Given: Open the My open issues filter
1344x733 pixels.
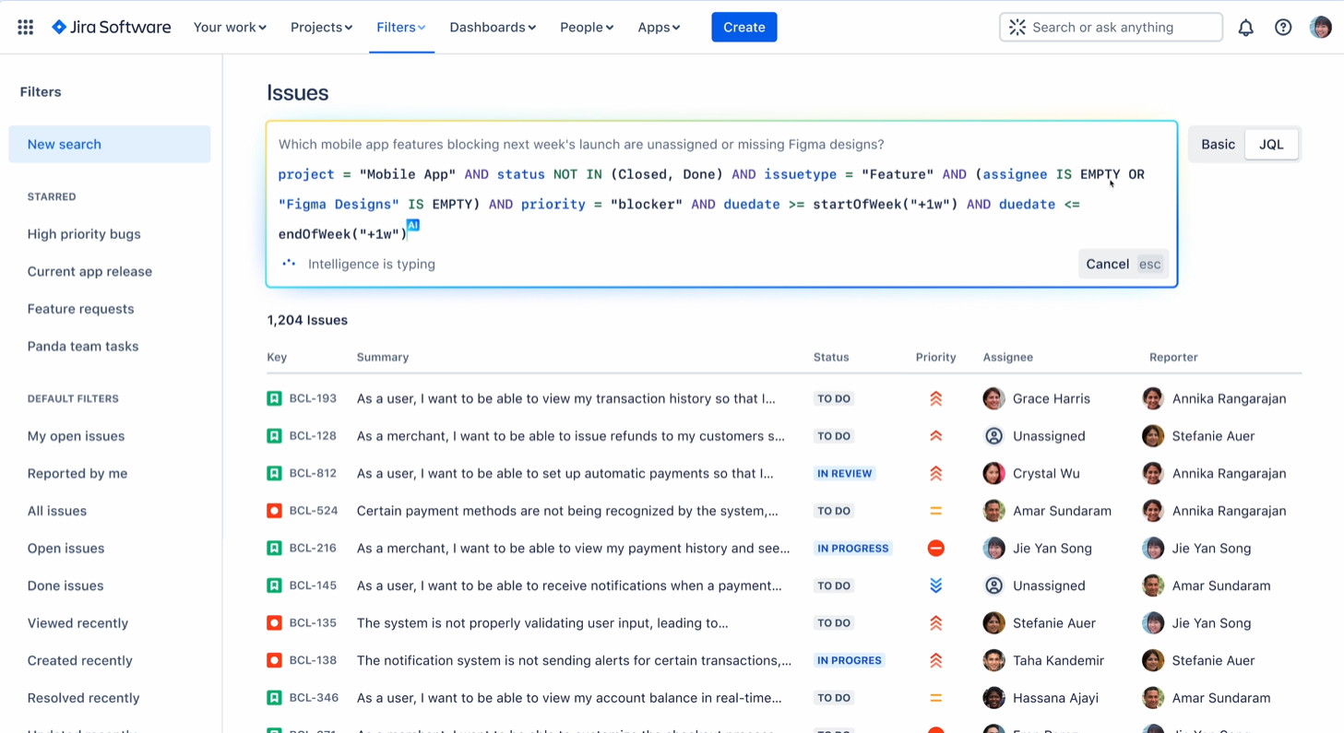Looking at the screenshot, I should coord(76,436).
